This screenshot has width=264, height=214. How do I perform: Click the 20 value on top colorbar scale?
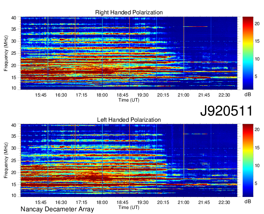(x=257, y=24)
